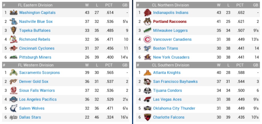
Task: Click the Sacramento Scorpions team logo
Action: point(13,73)
